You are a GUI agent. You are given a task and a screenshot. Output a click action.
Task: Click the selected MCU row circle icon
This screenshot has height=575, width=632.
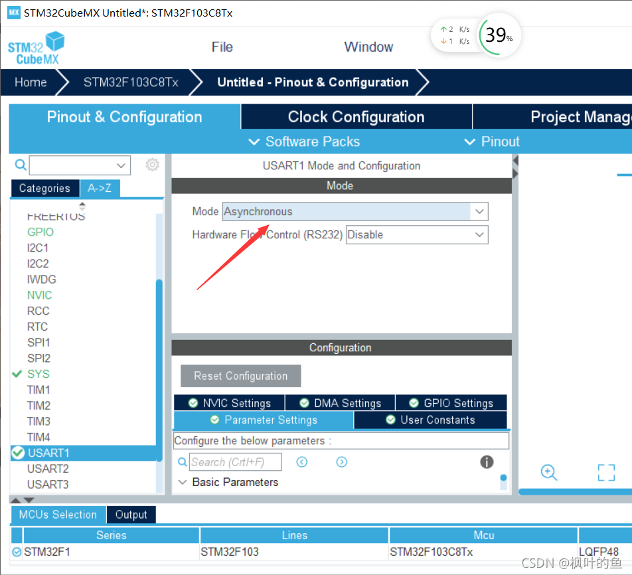click(17, 552)
